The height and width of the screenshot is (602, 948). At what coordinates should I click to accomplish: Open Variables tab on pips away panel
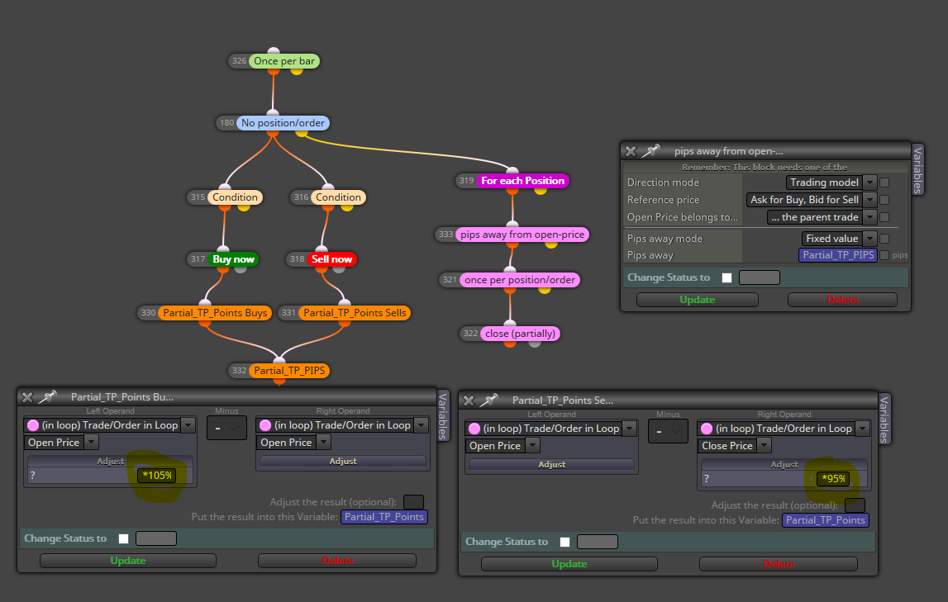click(917, 169)
